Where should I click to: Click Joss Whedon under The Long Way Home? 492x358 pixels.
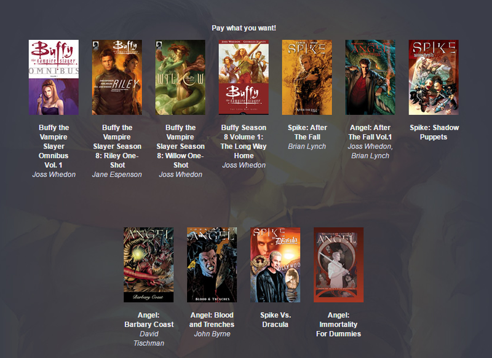pos(244,165)
